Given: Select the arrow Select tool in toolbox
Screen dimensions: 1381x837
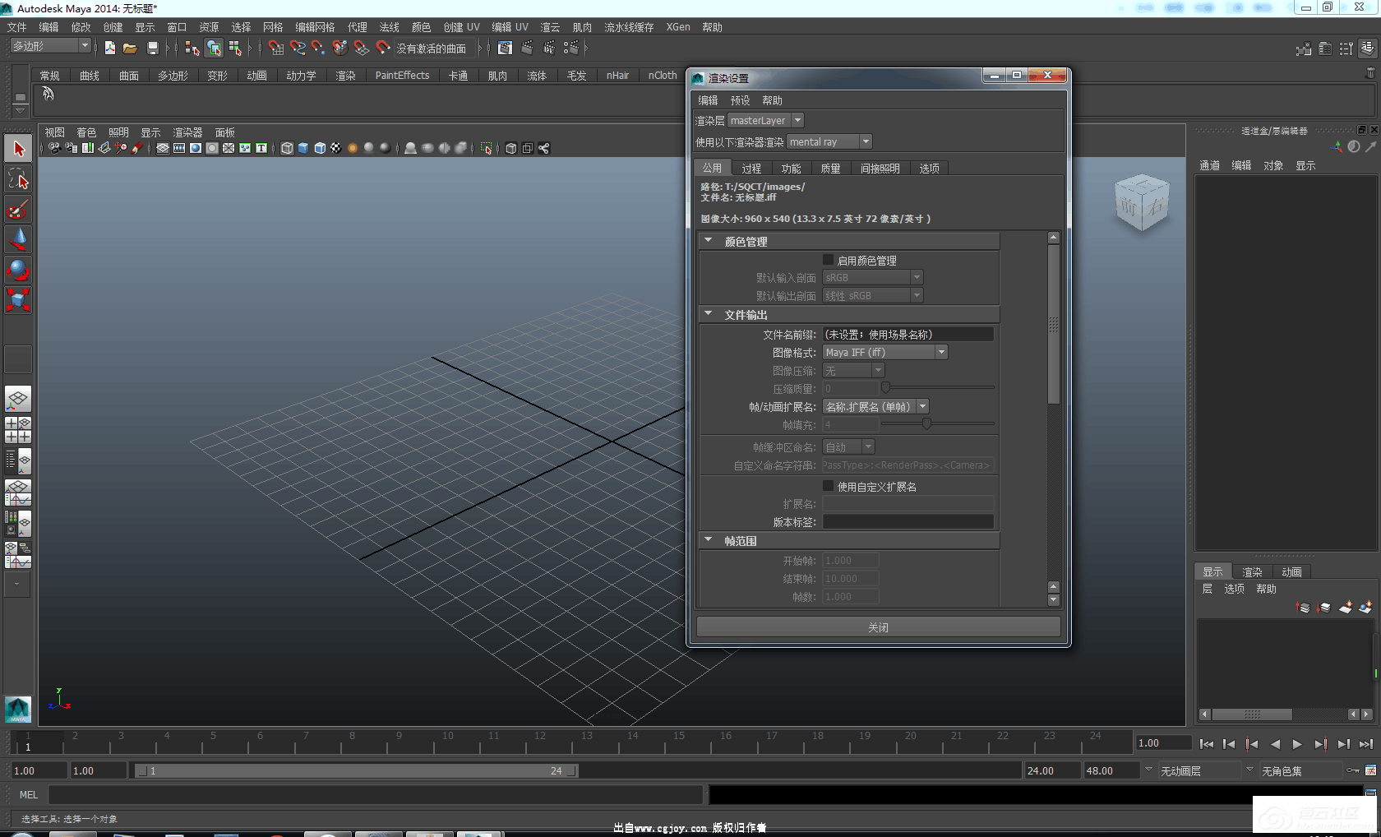Looking at the screenshot, I should coord(18,149).
